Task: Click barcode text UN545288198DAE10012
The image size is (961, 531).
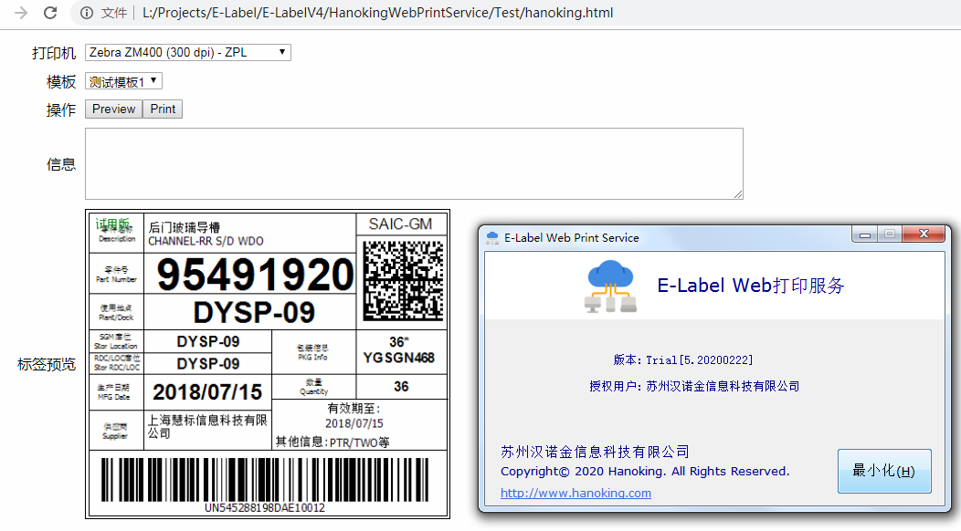Action: coord(265,507)
